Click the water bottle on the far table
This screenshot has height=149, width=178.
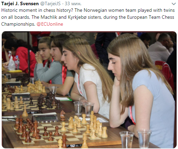click(17, 63)
